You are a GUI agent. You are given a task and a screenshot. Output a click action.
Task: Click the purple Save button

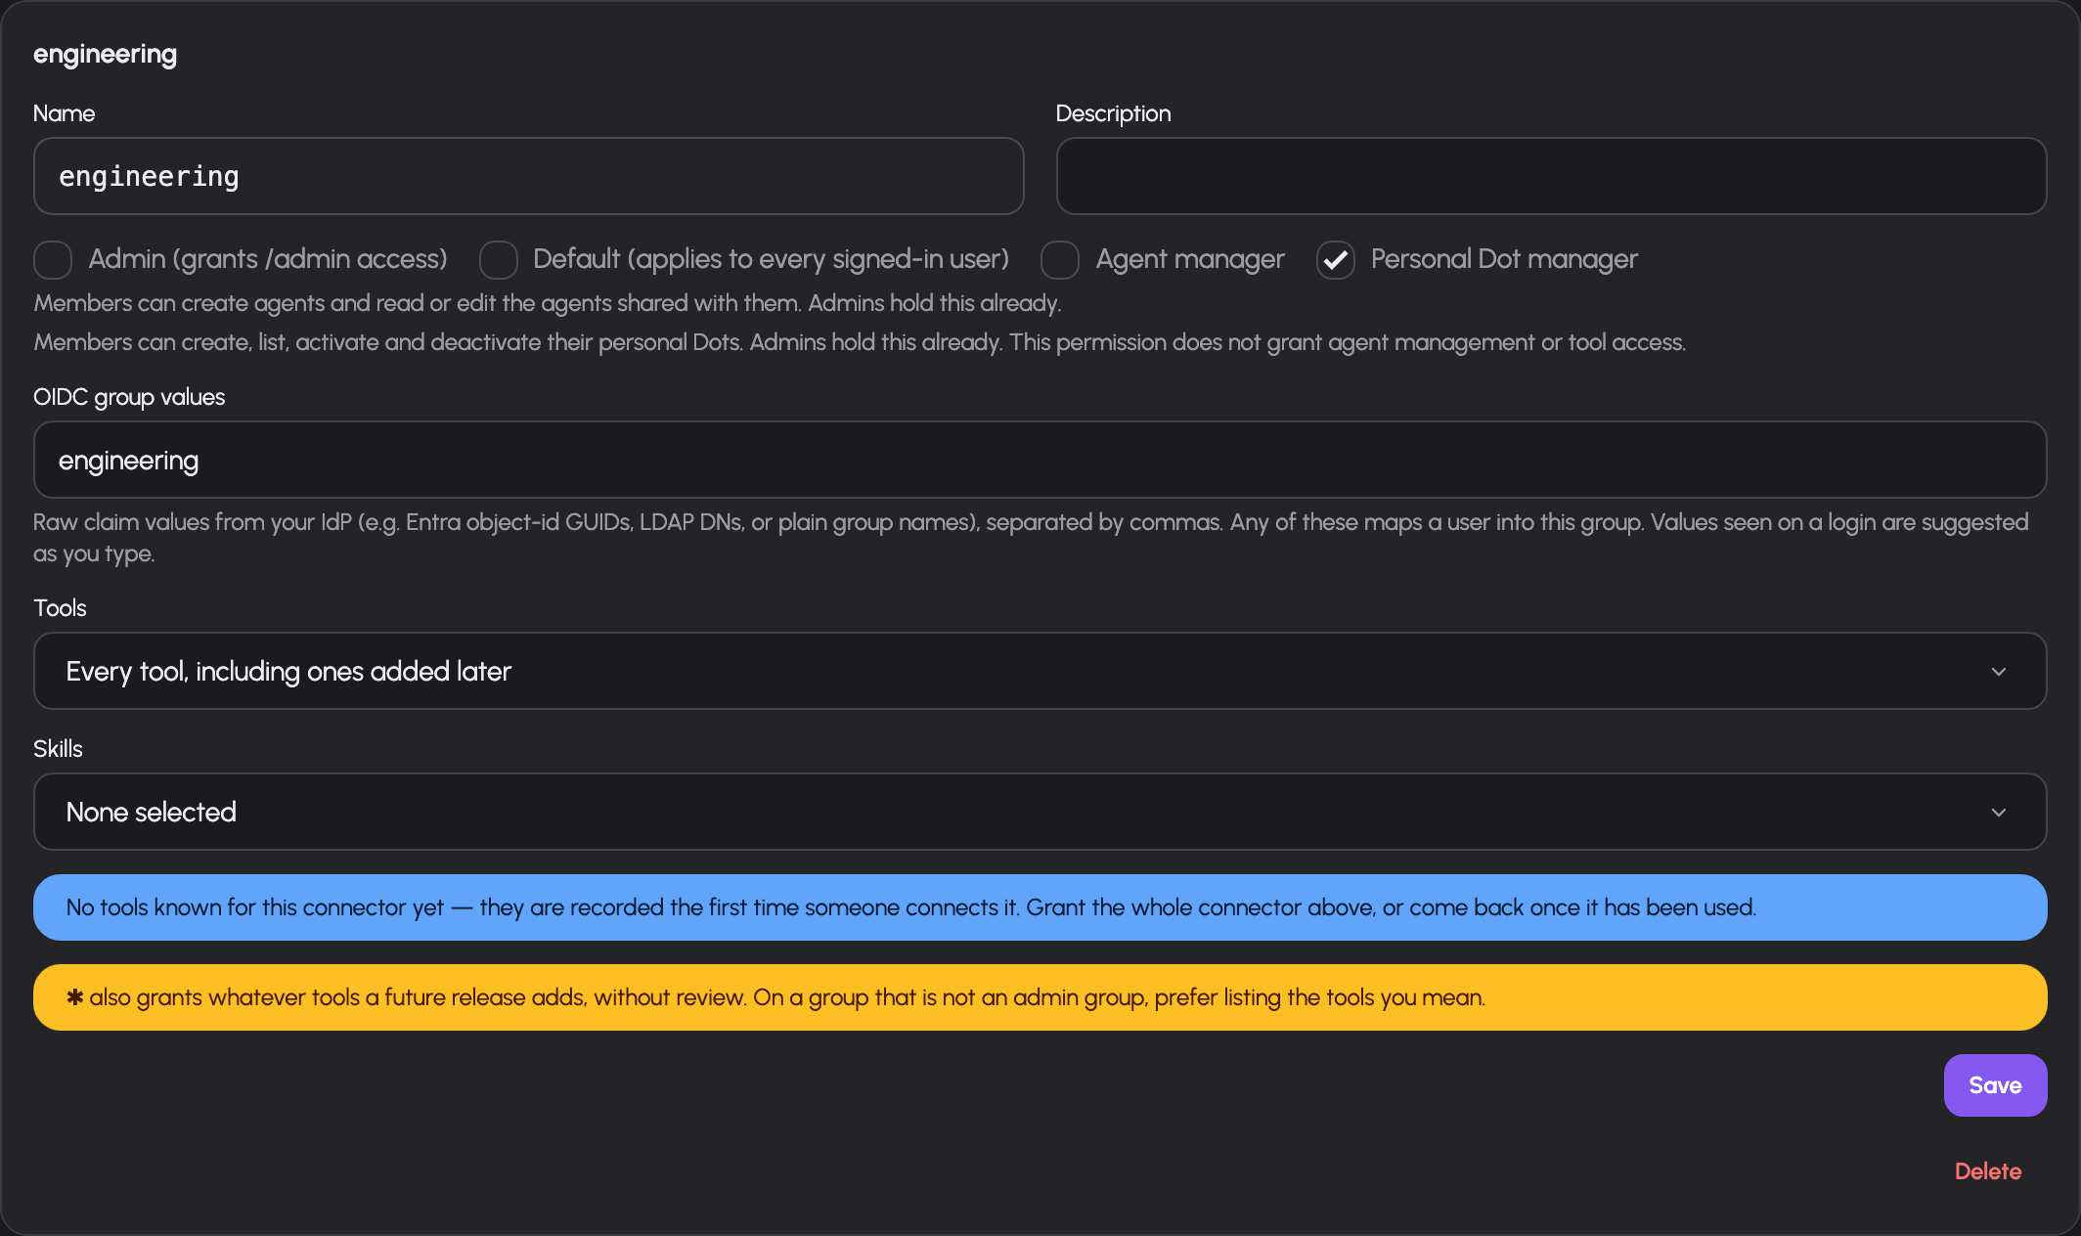tap(1995, 1085)
